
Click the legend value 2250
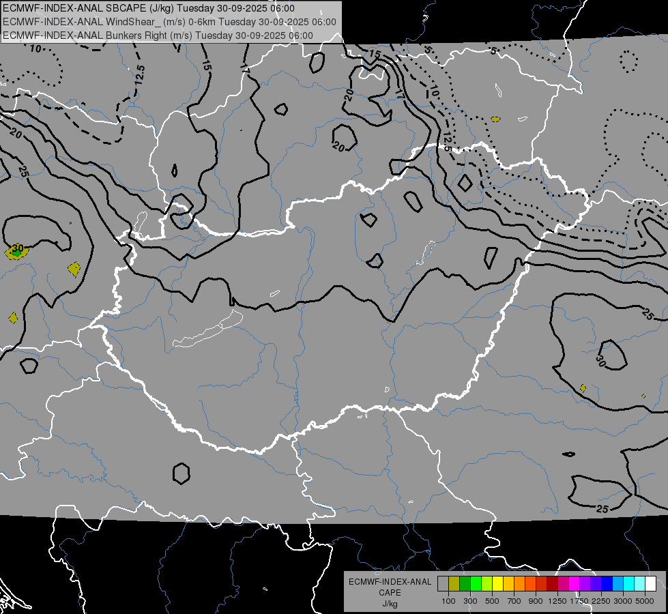601,601
